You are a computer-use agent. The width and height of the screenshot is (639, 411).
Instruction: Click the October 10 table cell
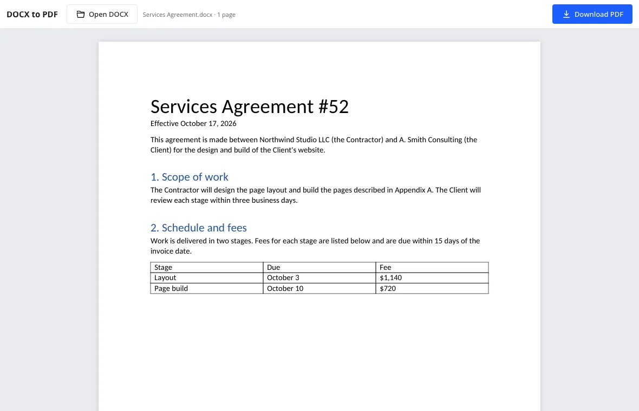tap(319, 289)
